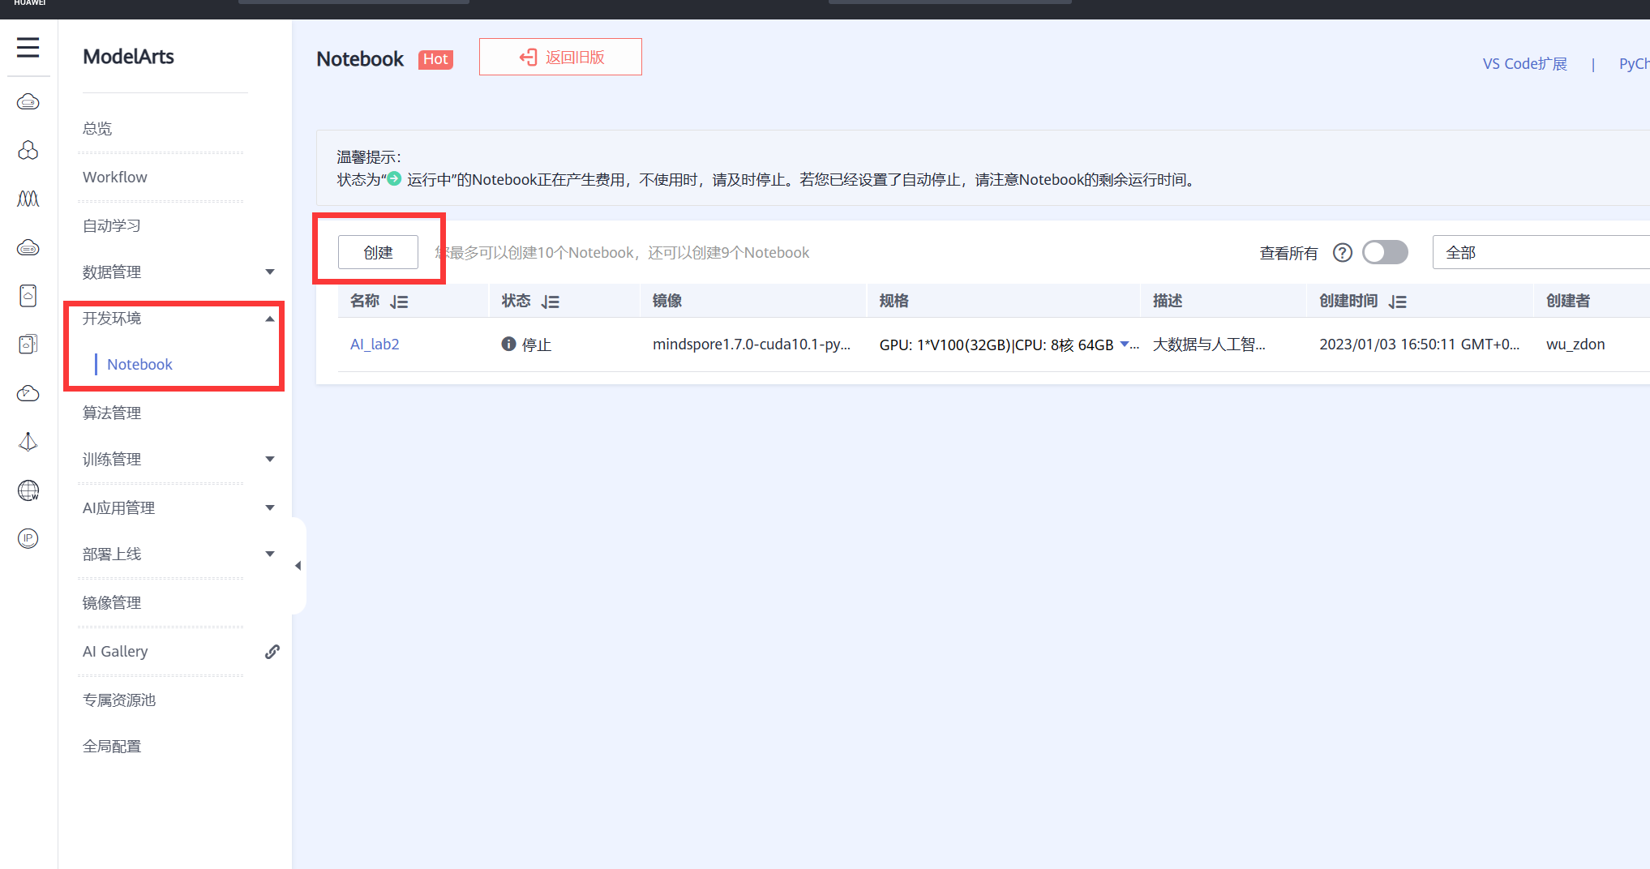The height and width of the screenshot is (869, 1650).
Task: Expand the AI应用管理 menu
Action: 270,508
